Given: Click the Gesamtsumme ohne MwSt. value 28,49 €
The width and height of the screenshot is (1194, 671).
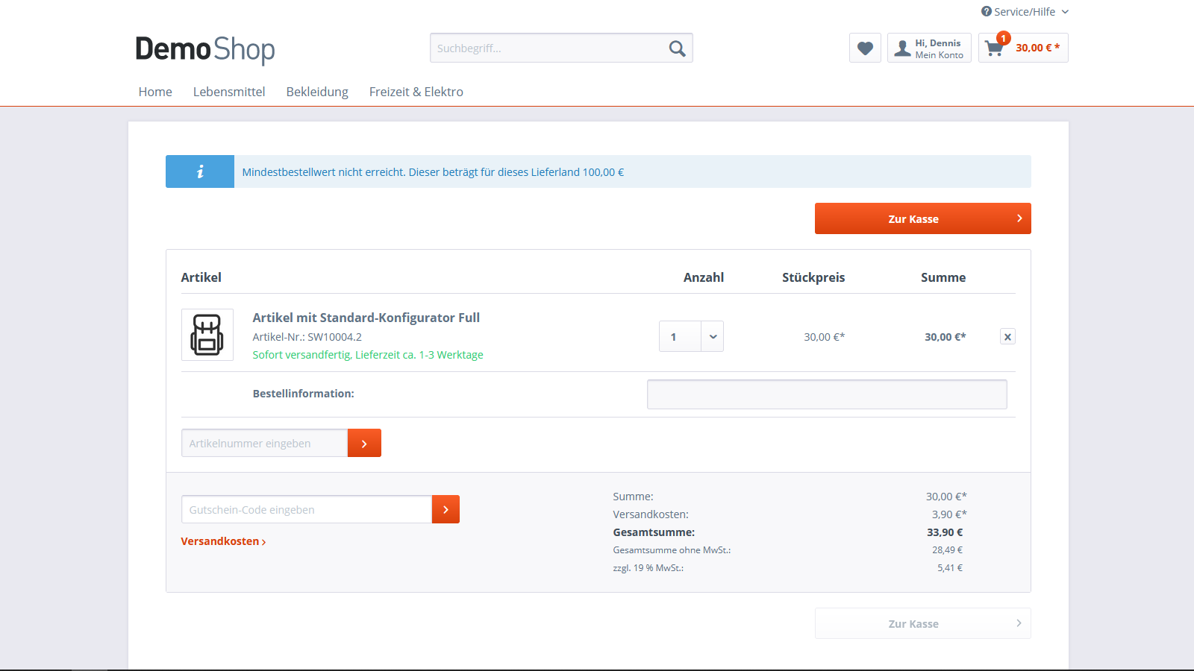Looking at the screenshot, I should pos(947,550).
